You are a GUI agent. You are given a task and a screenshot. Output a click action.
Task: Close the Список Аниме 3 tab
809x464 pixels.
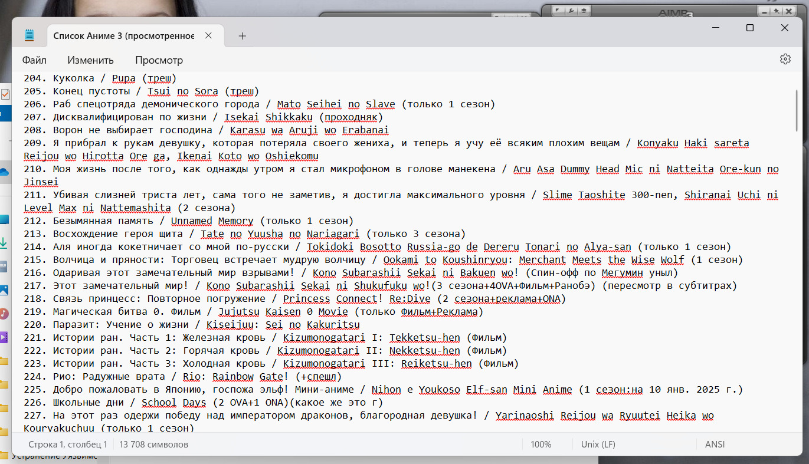[208, 35]
